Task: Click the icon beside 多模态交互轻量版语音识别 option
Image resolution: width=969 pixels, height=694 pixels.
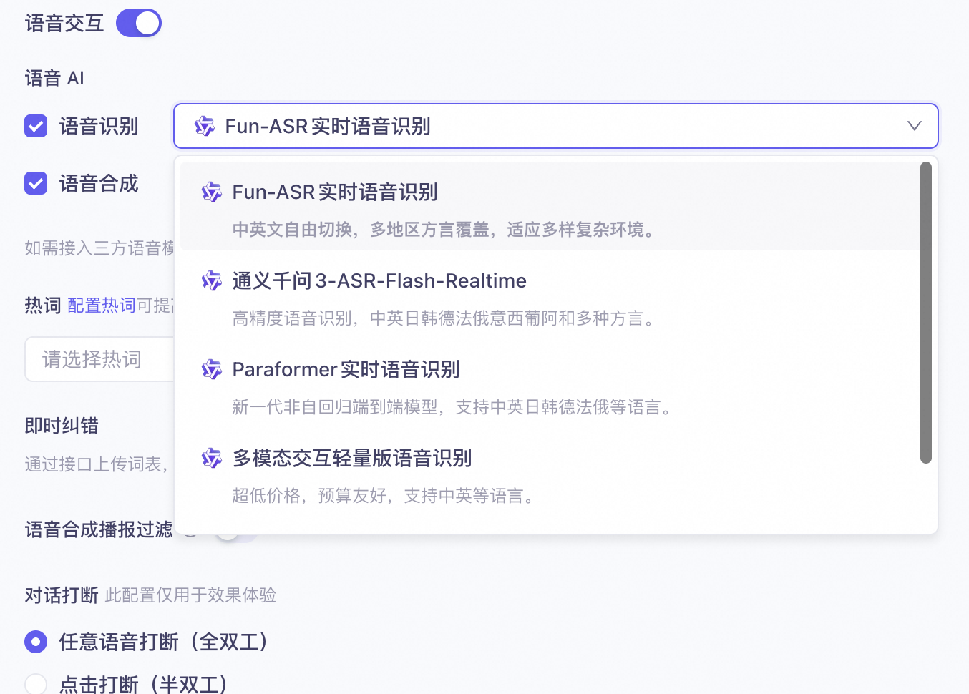Action: (x=212, y=458)
